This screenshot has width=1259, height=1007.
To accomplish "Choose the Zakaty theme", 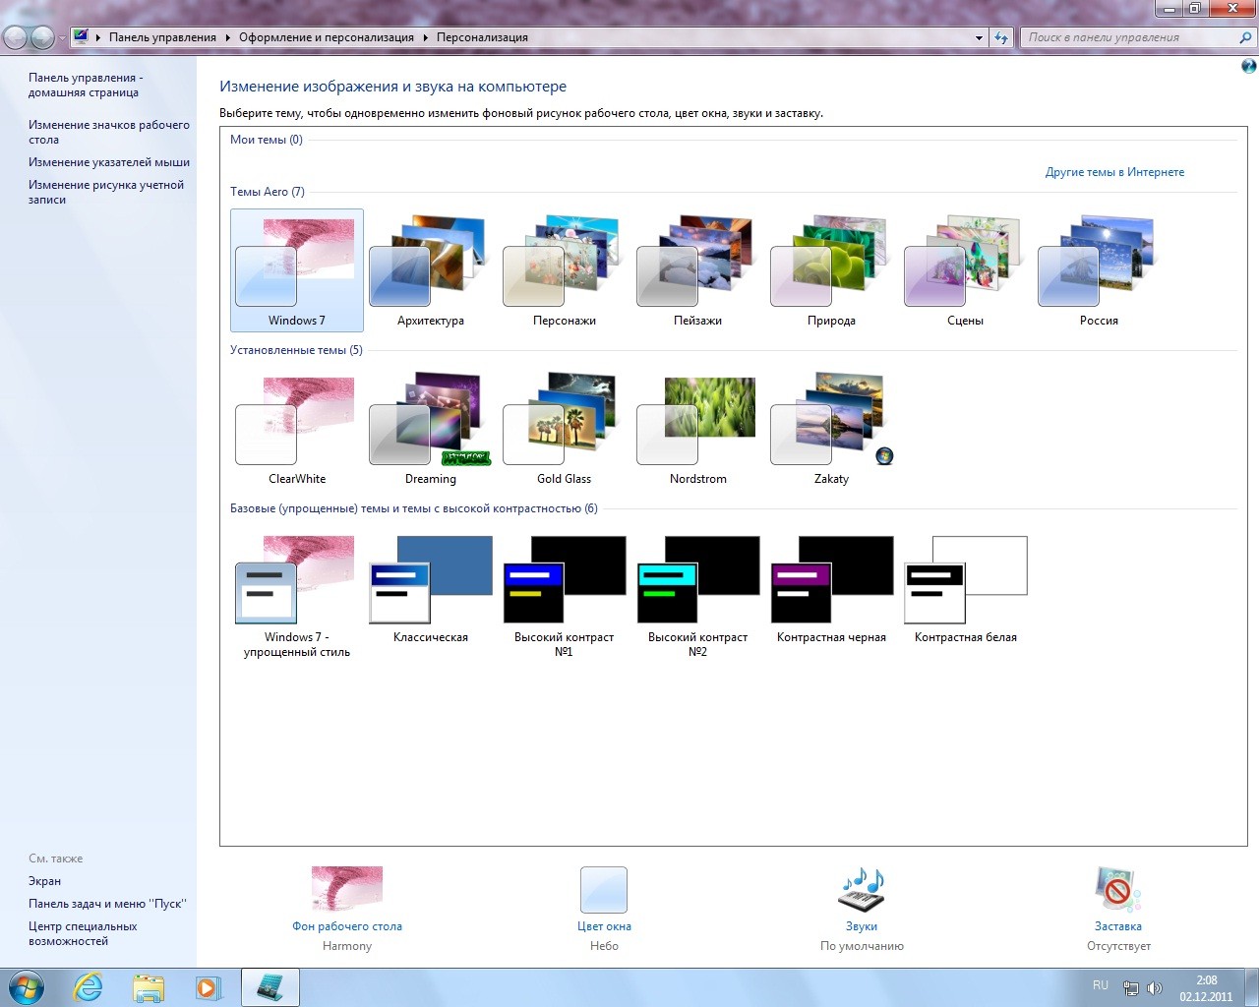I will pos(832,429).
